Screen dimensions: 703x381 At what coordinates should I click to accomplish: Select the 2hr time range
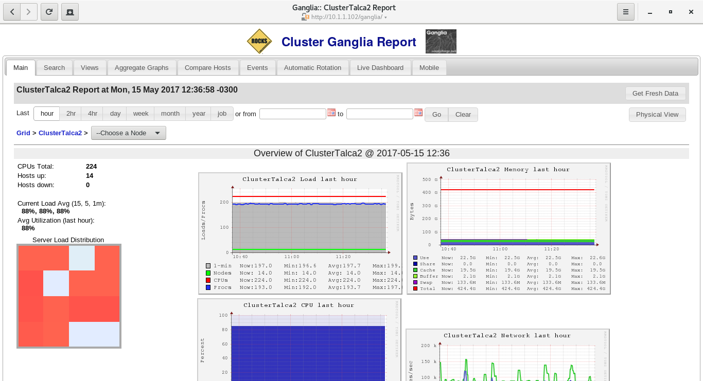point(71,114)
